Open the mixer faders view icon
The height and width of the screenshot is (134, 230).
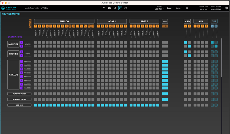[x=109, y=8]
